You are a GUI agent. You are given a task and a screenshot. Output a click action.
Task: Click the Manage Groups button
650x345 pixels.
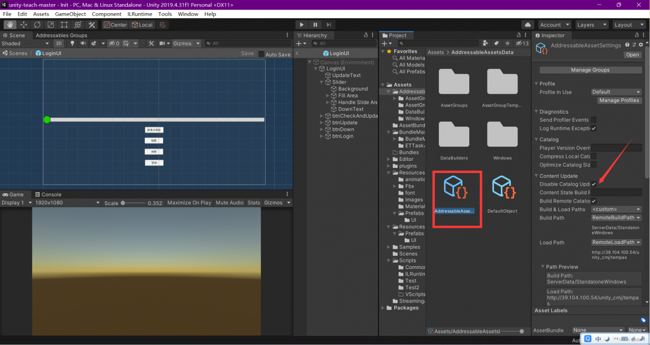click(x=590, y=70)
